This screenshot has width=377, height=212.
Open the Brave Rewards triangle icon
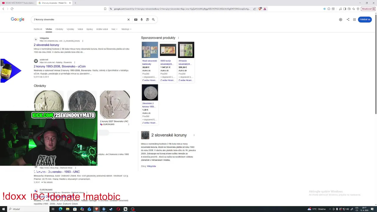pyautogui.click(x=265, y=9)
